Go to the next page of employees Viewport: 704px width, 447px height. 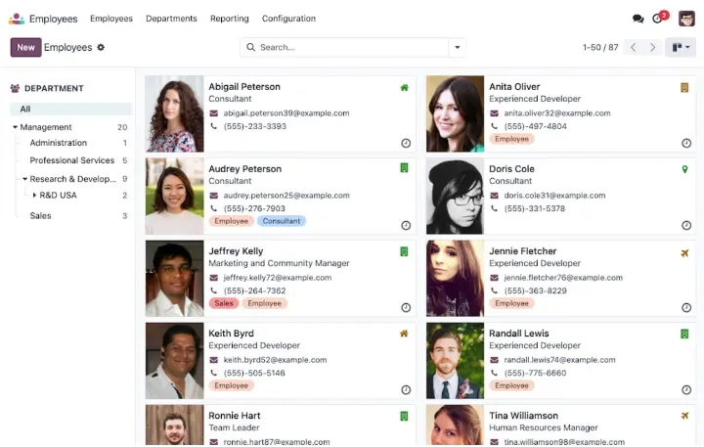click(653, 47)
